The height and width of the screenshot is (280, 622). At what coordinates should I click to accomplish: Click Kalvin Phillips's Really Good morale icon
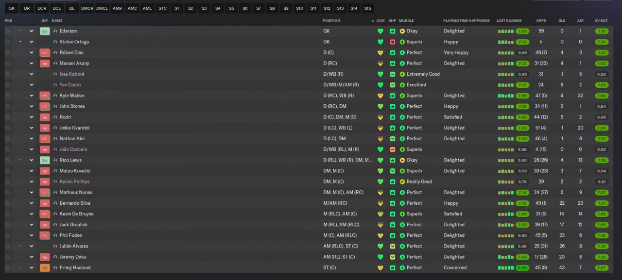[402, 182]
